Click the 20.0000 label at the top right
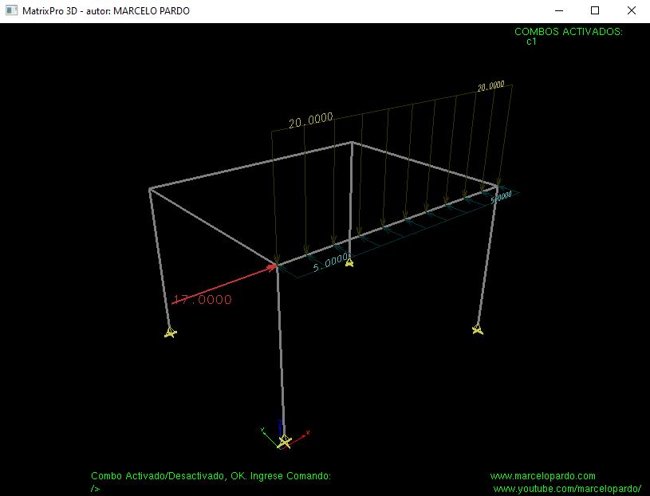650x496 pixels. [x=490, y=89]
